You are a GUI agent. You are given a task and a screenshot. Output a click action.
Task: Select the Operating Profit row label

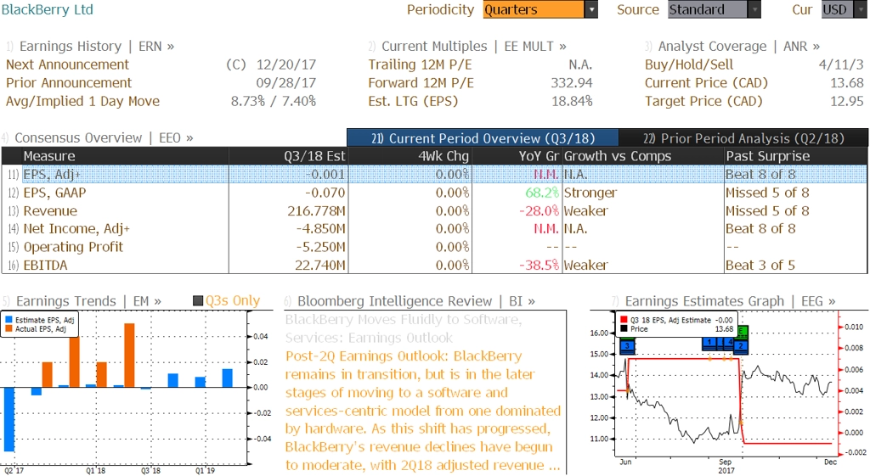click(x=73, y=247)
